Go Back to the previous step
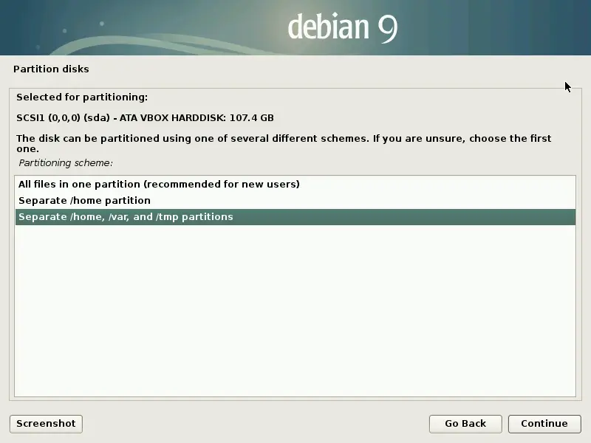Viewport: 591px width, 443px height. point(465,424)
